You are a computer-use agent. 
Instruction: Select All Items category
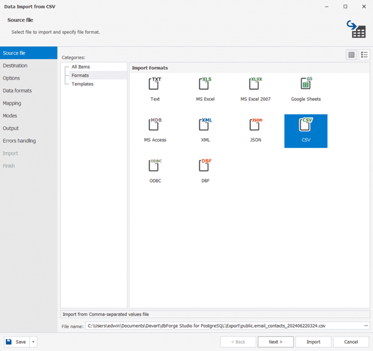coord(81,67)
